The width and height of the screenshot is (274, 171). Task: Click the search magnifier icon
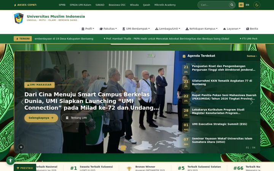coord(232,5)
